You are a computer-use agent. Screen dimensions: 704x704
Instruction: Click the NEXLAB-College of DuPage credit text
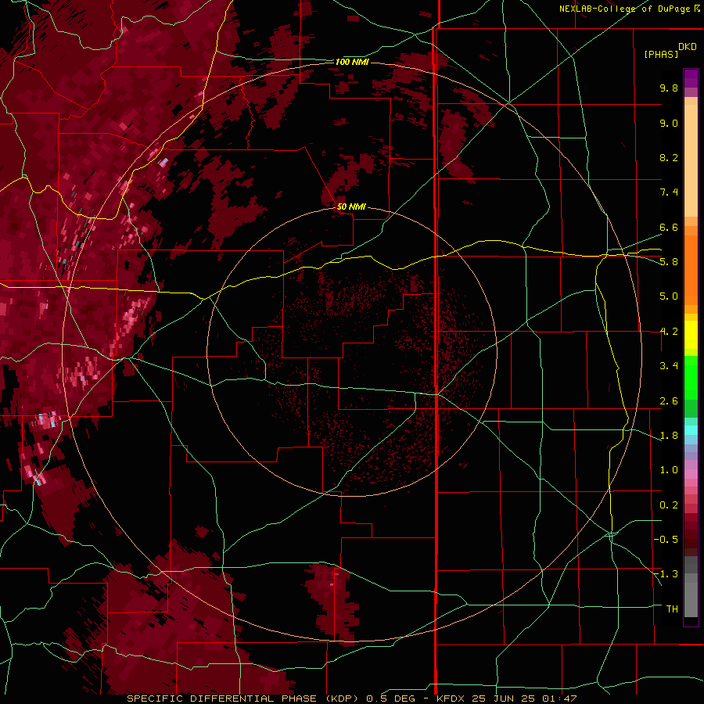point(629,9)
